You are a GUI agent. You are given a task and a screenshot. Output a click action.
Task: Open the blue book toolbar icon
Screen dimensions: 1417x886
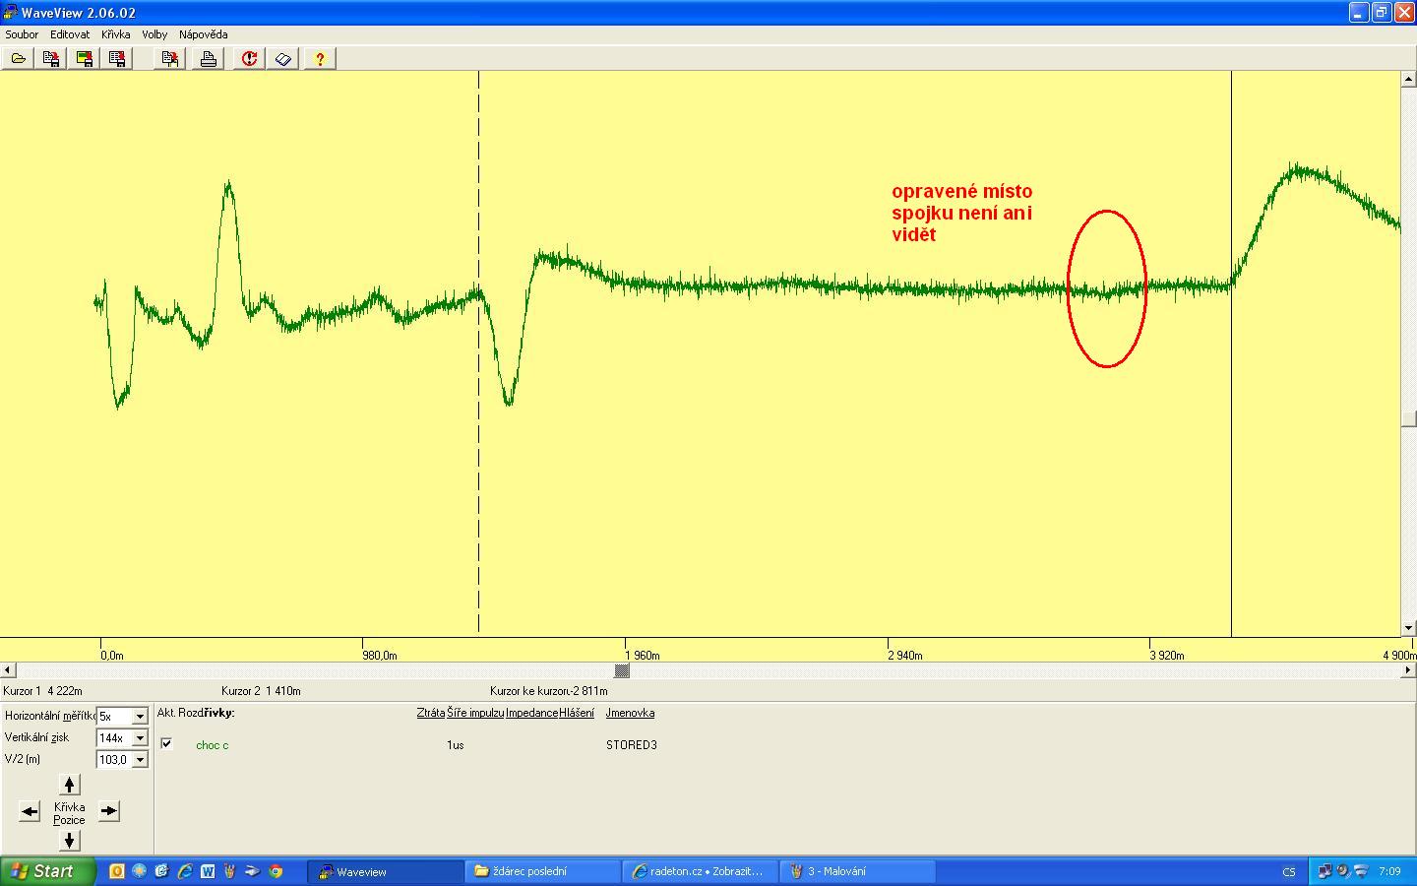pos(283,59)
